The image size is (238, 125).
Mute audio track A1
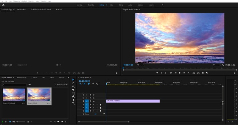tap(94, 105)
